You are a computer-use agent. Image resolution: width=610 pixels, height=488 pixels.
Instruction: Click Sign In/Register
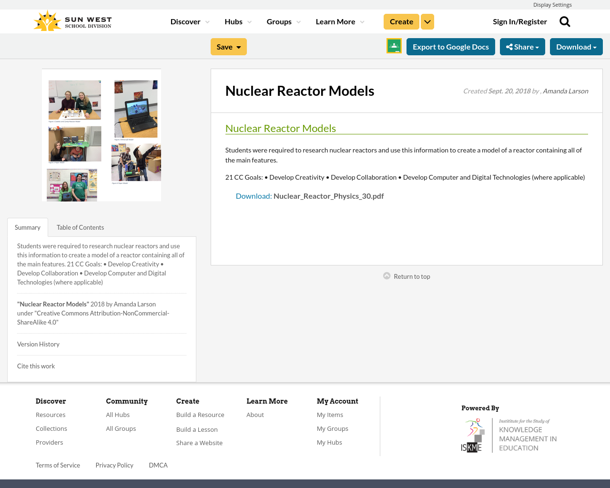(519, 21)
